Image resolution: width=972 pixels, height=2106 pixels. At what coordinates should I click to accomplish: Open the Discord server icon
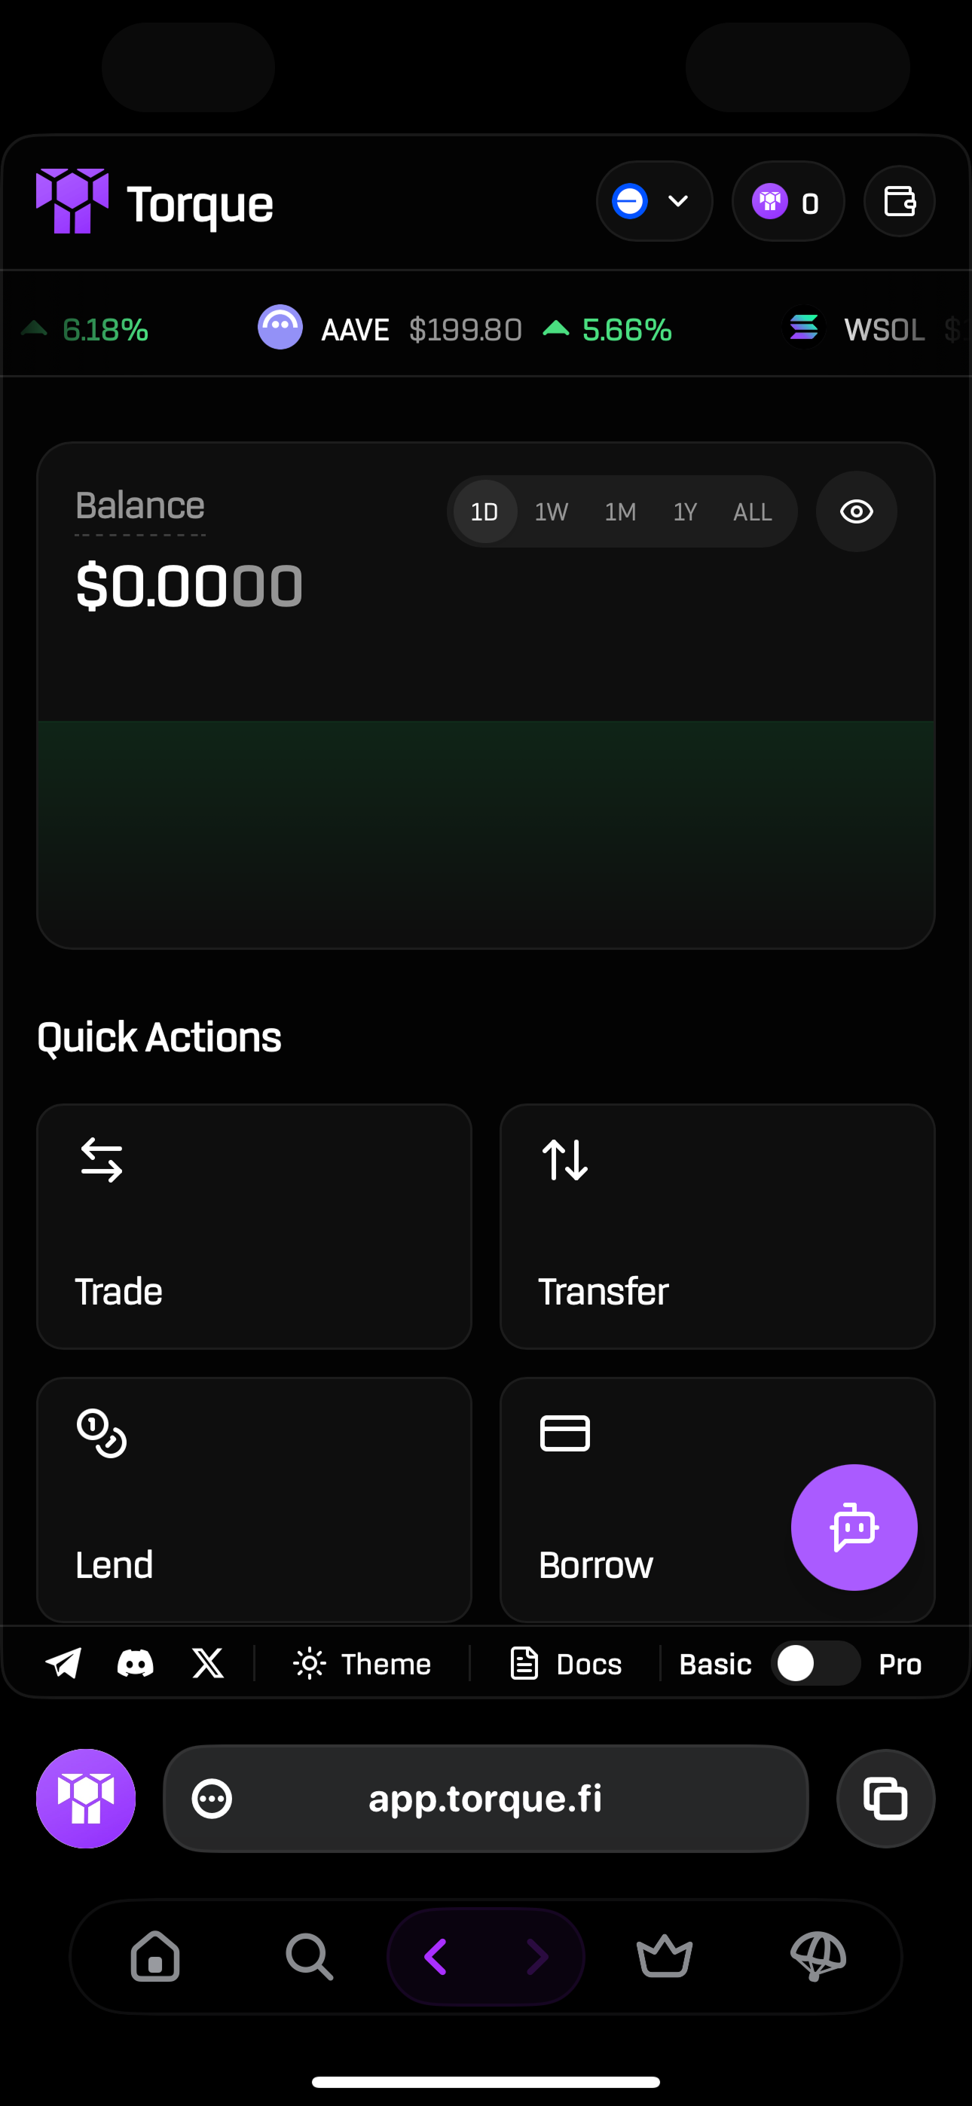pyautogui.click(x=135, y=1663)
